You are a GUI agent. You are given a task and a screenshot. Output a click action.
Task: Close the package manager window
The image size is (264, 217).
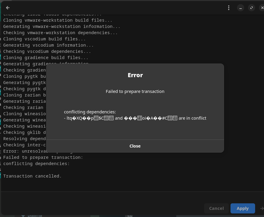[262, 8]
